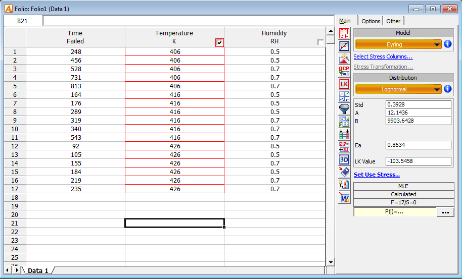The width and height of the screenshot is (462, 279).
Task: Open the Eyring model dropdown
Action: click(398, 44)
